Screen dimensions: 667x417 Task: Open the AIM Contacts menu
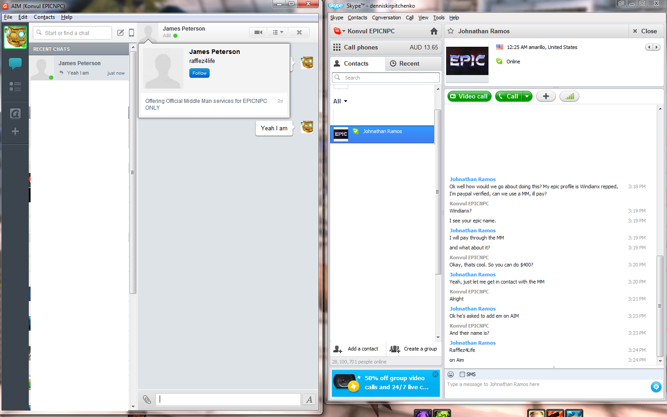[44, 17]
